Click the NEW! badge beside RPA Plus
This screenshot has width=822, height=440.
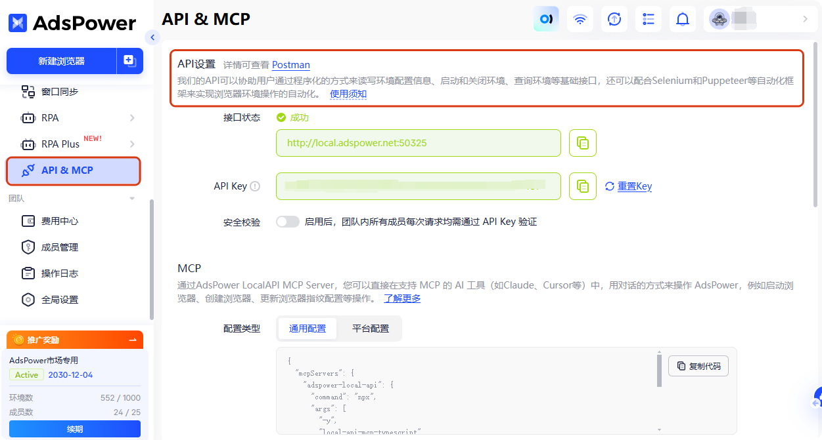[x=93, y=138]
